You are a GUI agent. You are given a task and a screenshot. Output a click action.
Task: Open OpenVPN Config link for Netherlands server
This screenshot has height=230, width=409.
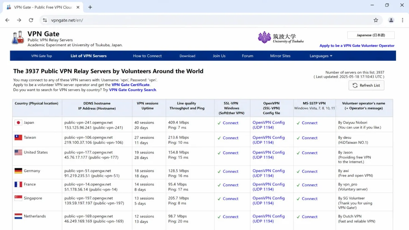click(x=269, y=219)
